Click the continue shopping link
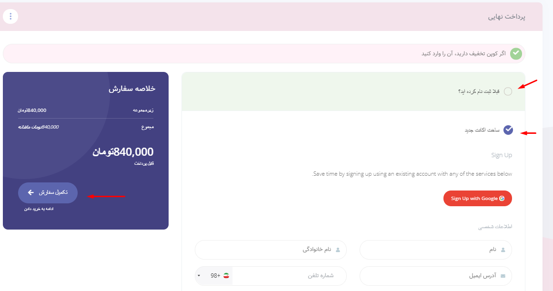553x291 pixels. click(39, 209)
